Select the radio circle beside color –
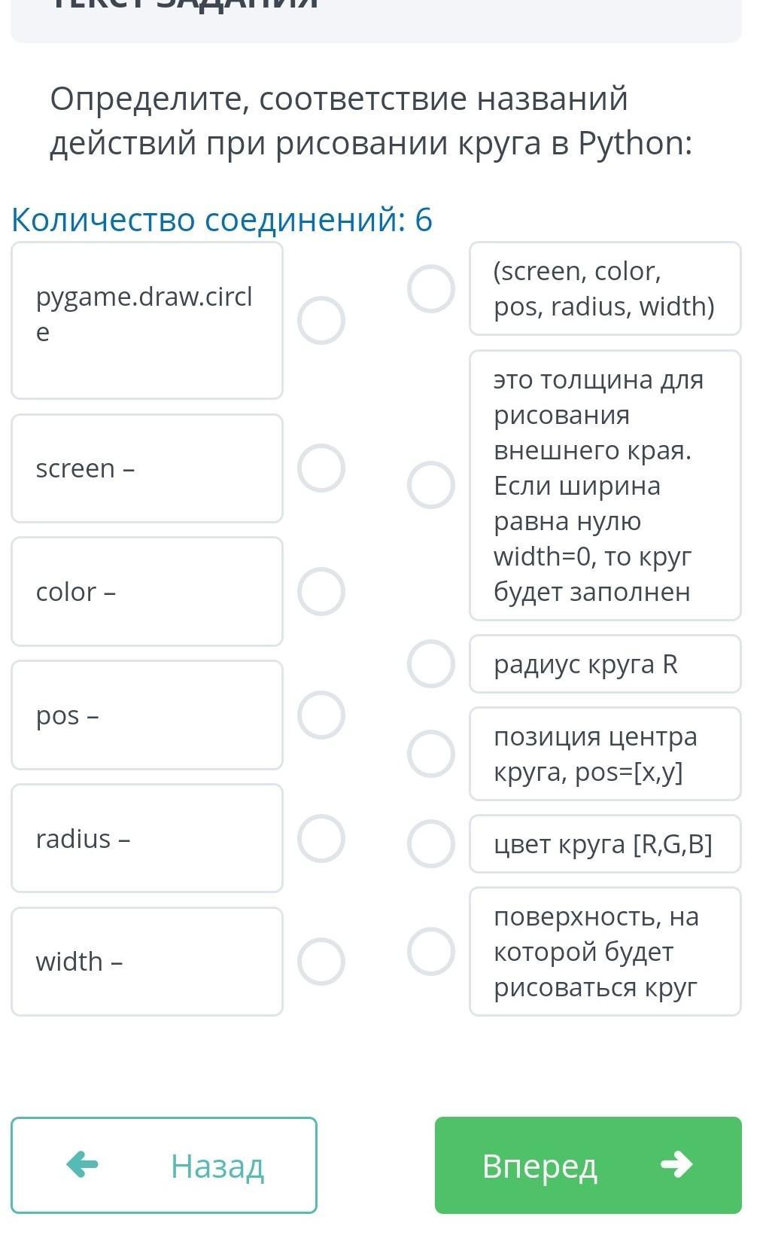The height and width of the screenshot is (1235, 766). pos(321,592)
